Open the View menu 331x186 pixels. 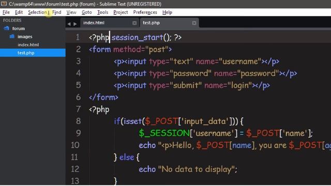coord(71,12)
